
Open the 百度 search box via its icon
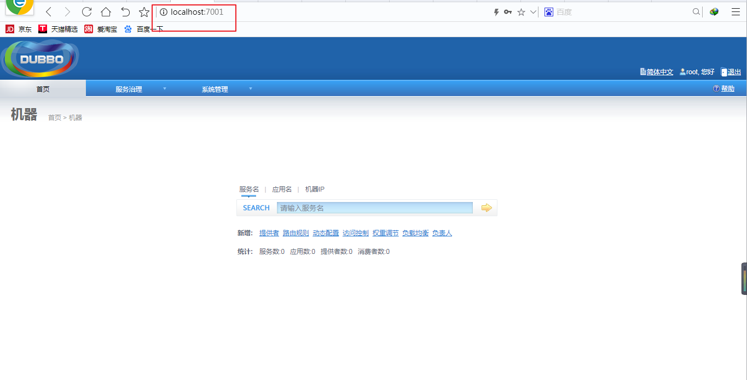tap(549, 11)
